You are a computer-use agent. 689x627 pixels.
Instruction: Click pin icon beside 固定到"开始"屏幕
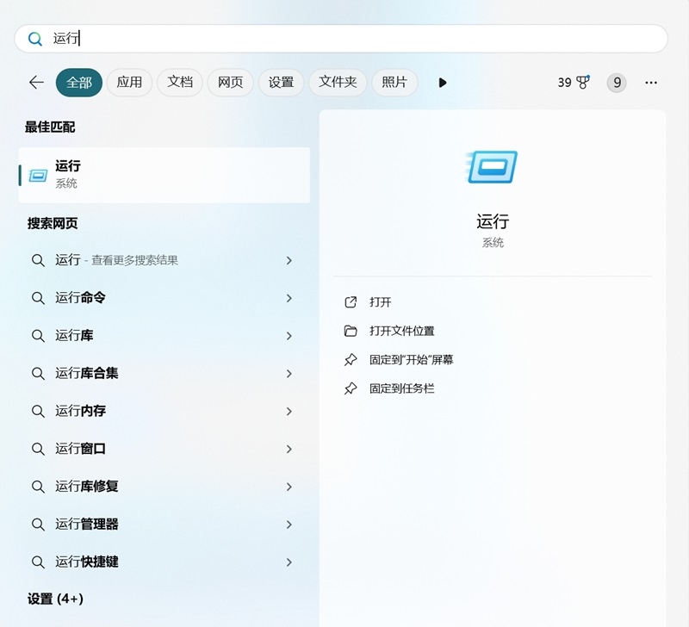[351, 360]
